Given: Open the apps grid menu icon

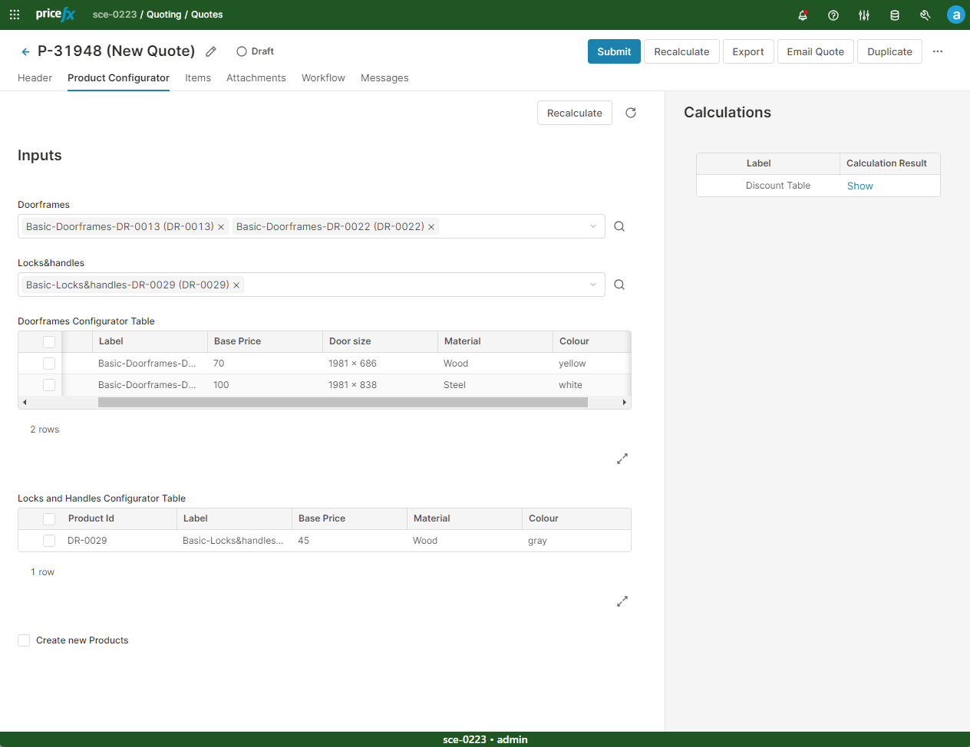Looking at the screenshot, I should point(15,15).
